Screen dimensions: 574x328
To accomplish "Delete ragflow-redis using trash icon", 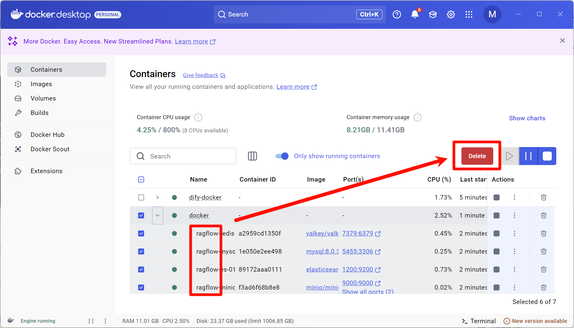I will pos(544,233).
